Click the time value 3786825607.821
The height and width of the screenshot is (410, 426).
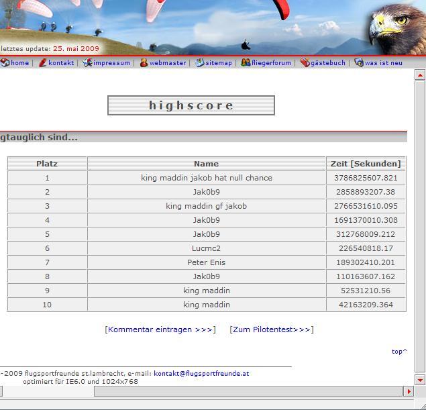pyautogui.click(x=366, y=178)
